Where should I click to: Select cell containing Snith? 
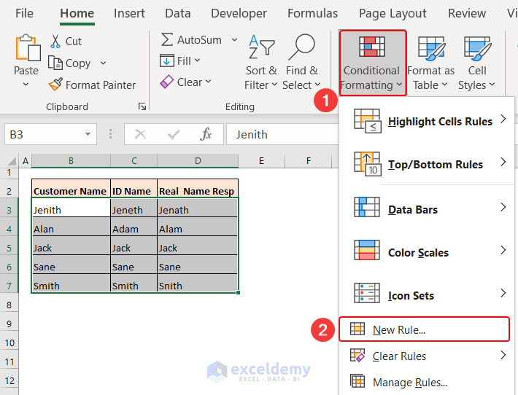197,283
